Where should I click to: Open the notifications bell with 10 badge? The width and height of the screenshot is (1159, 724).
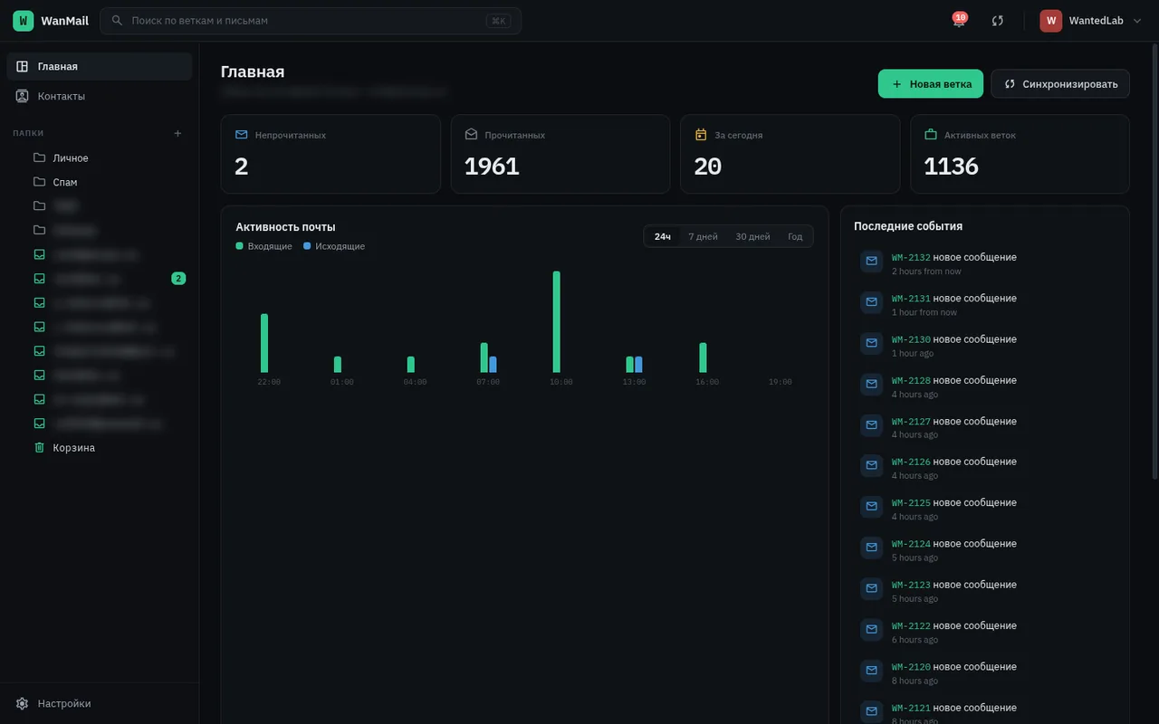pos(959,20)
